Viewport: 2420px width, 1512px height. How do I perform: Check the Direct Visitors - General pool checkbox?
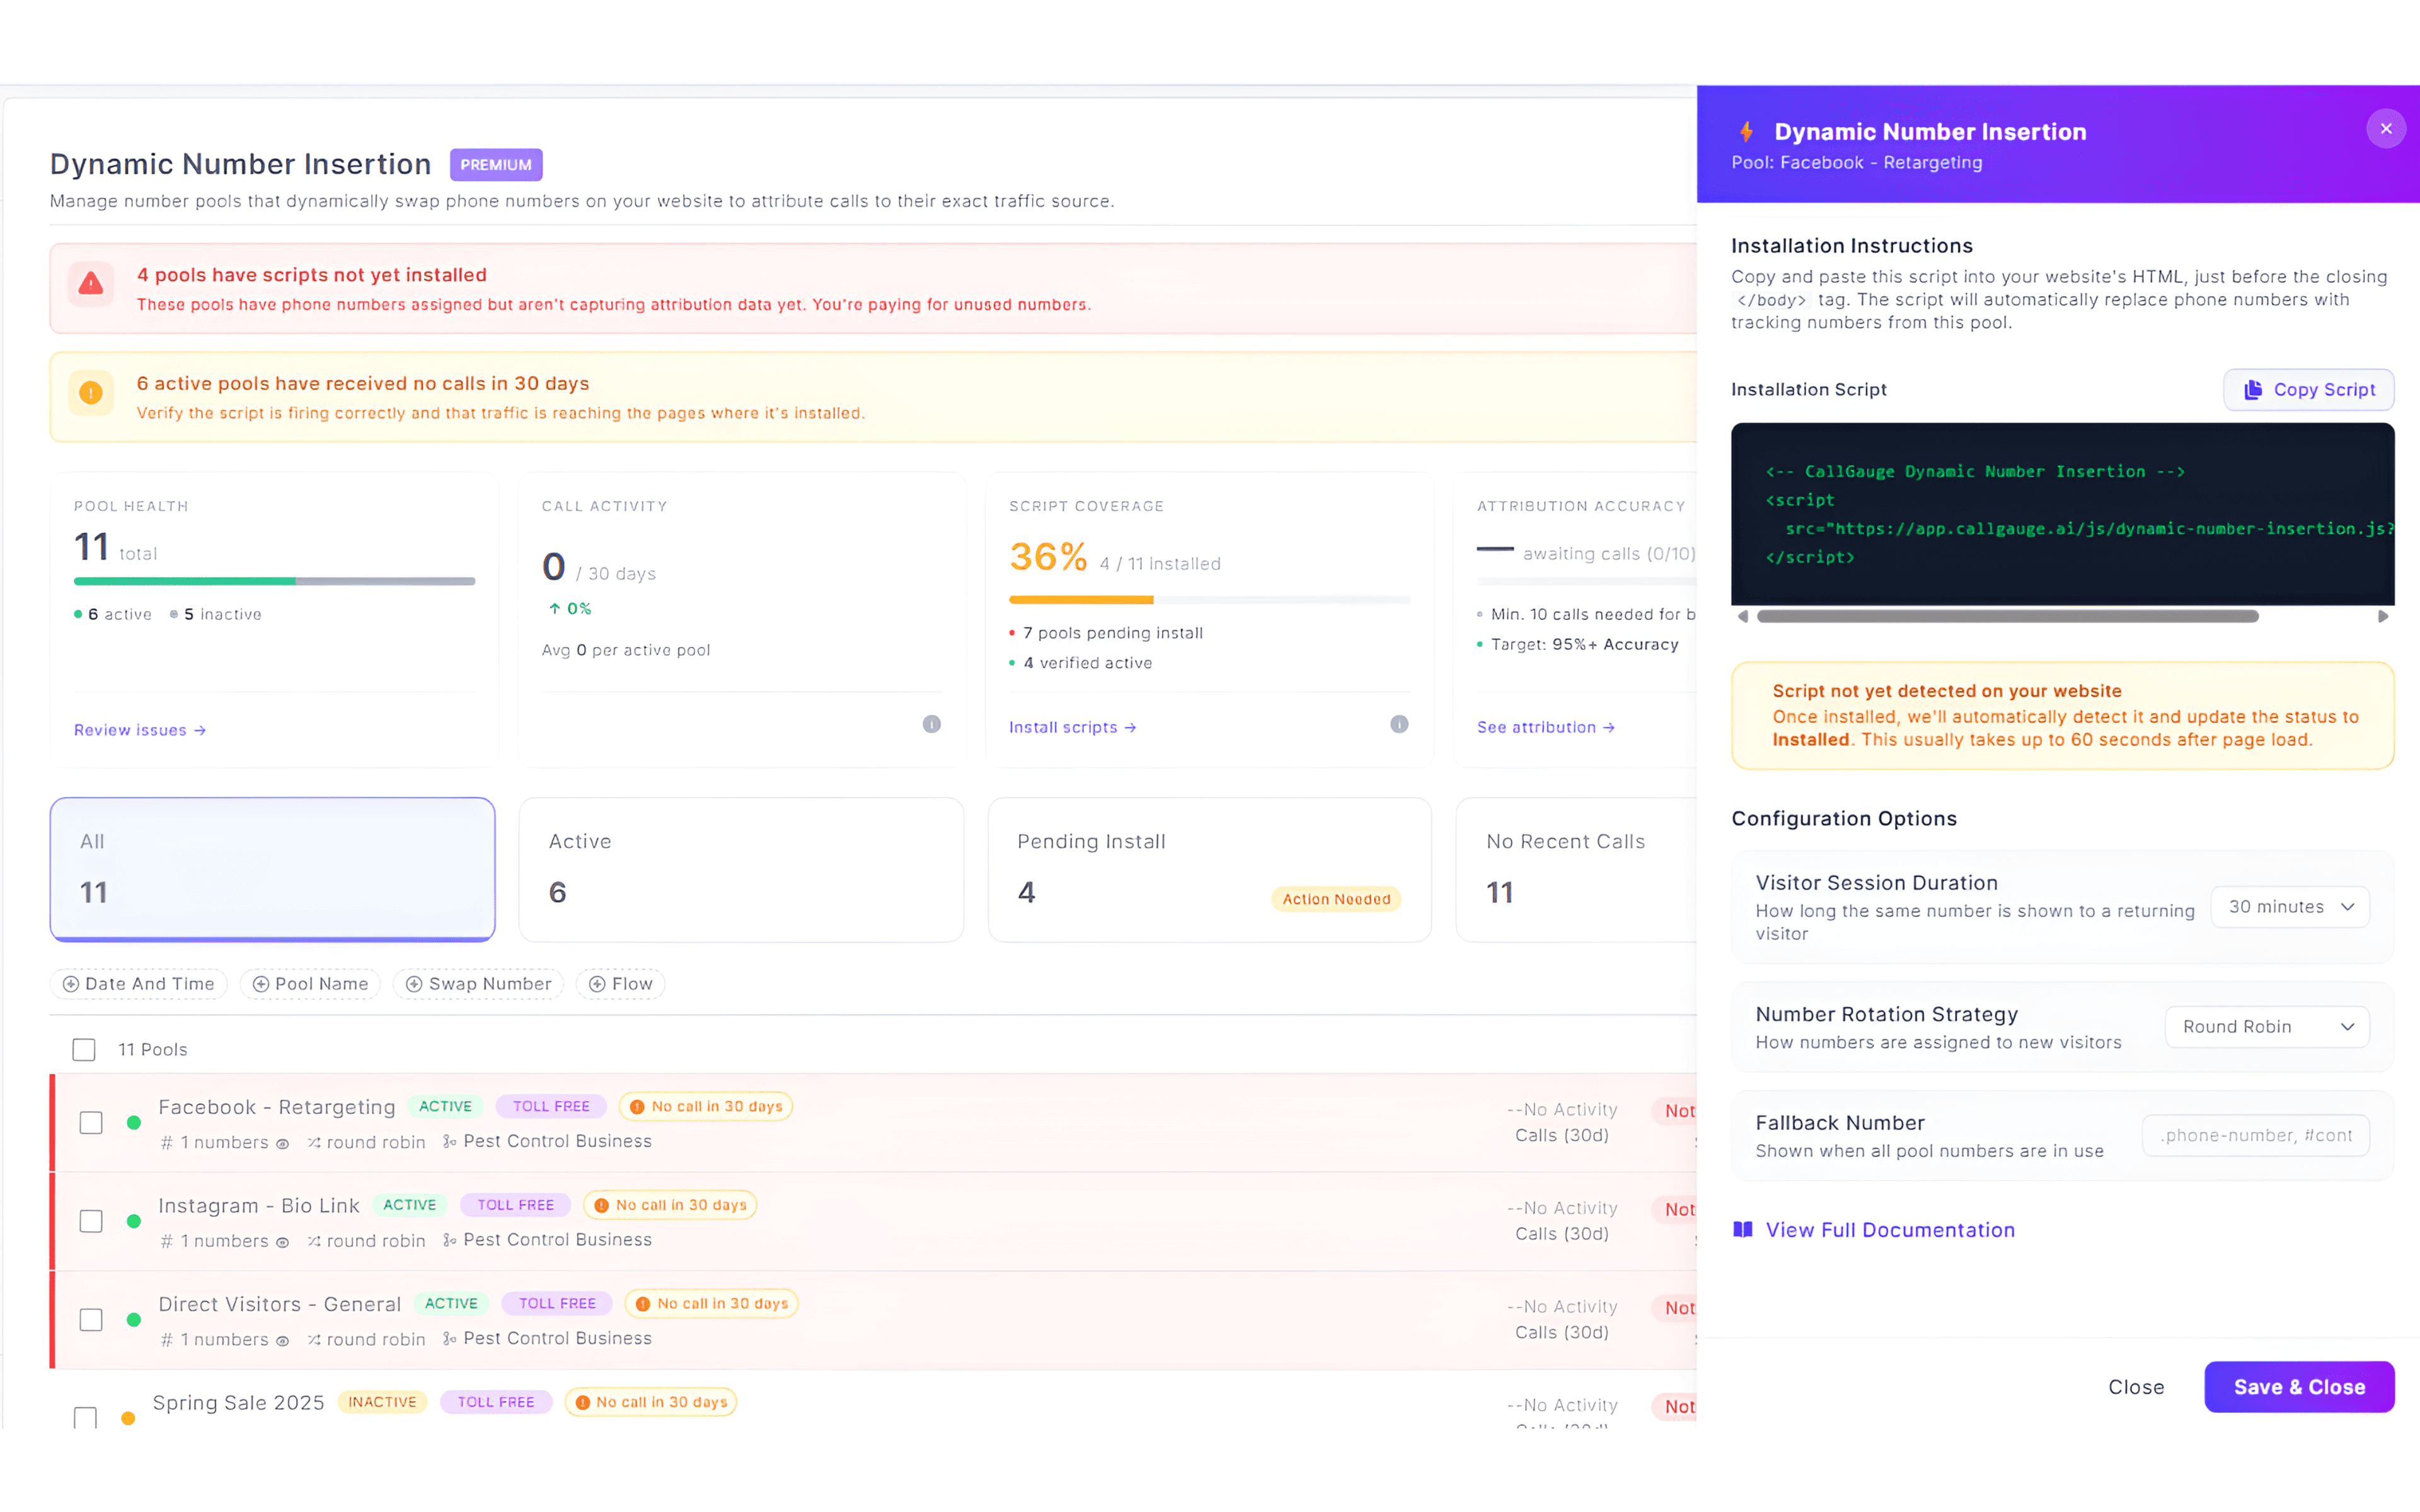91,1320
